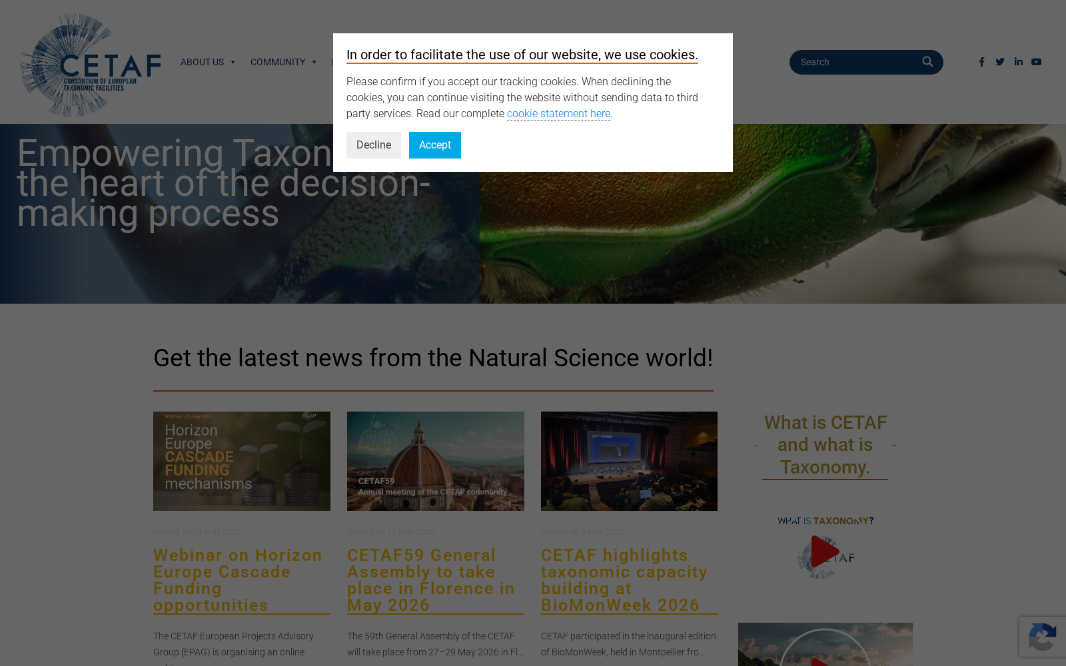The height and width of the screenshot is (666, 1066).
Task: Click the Empowering Taxonomy hero headline
Action: point(223,183)
